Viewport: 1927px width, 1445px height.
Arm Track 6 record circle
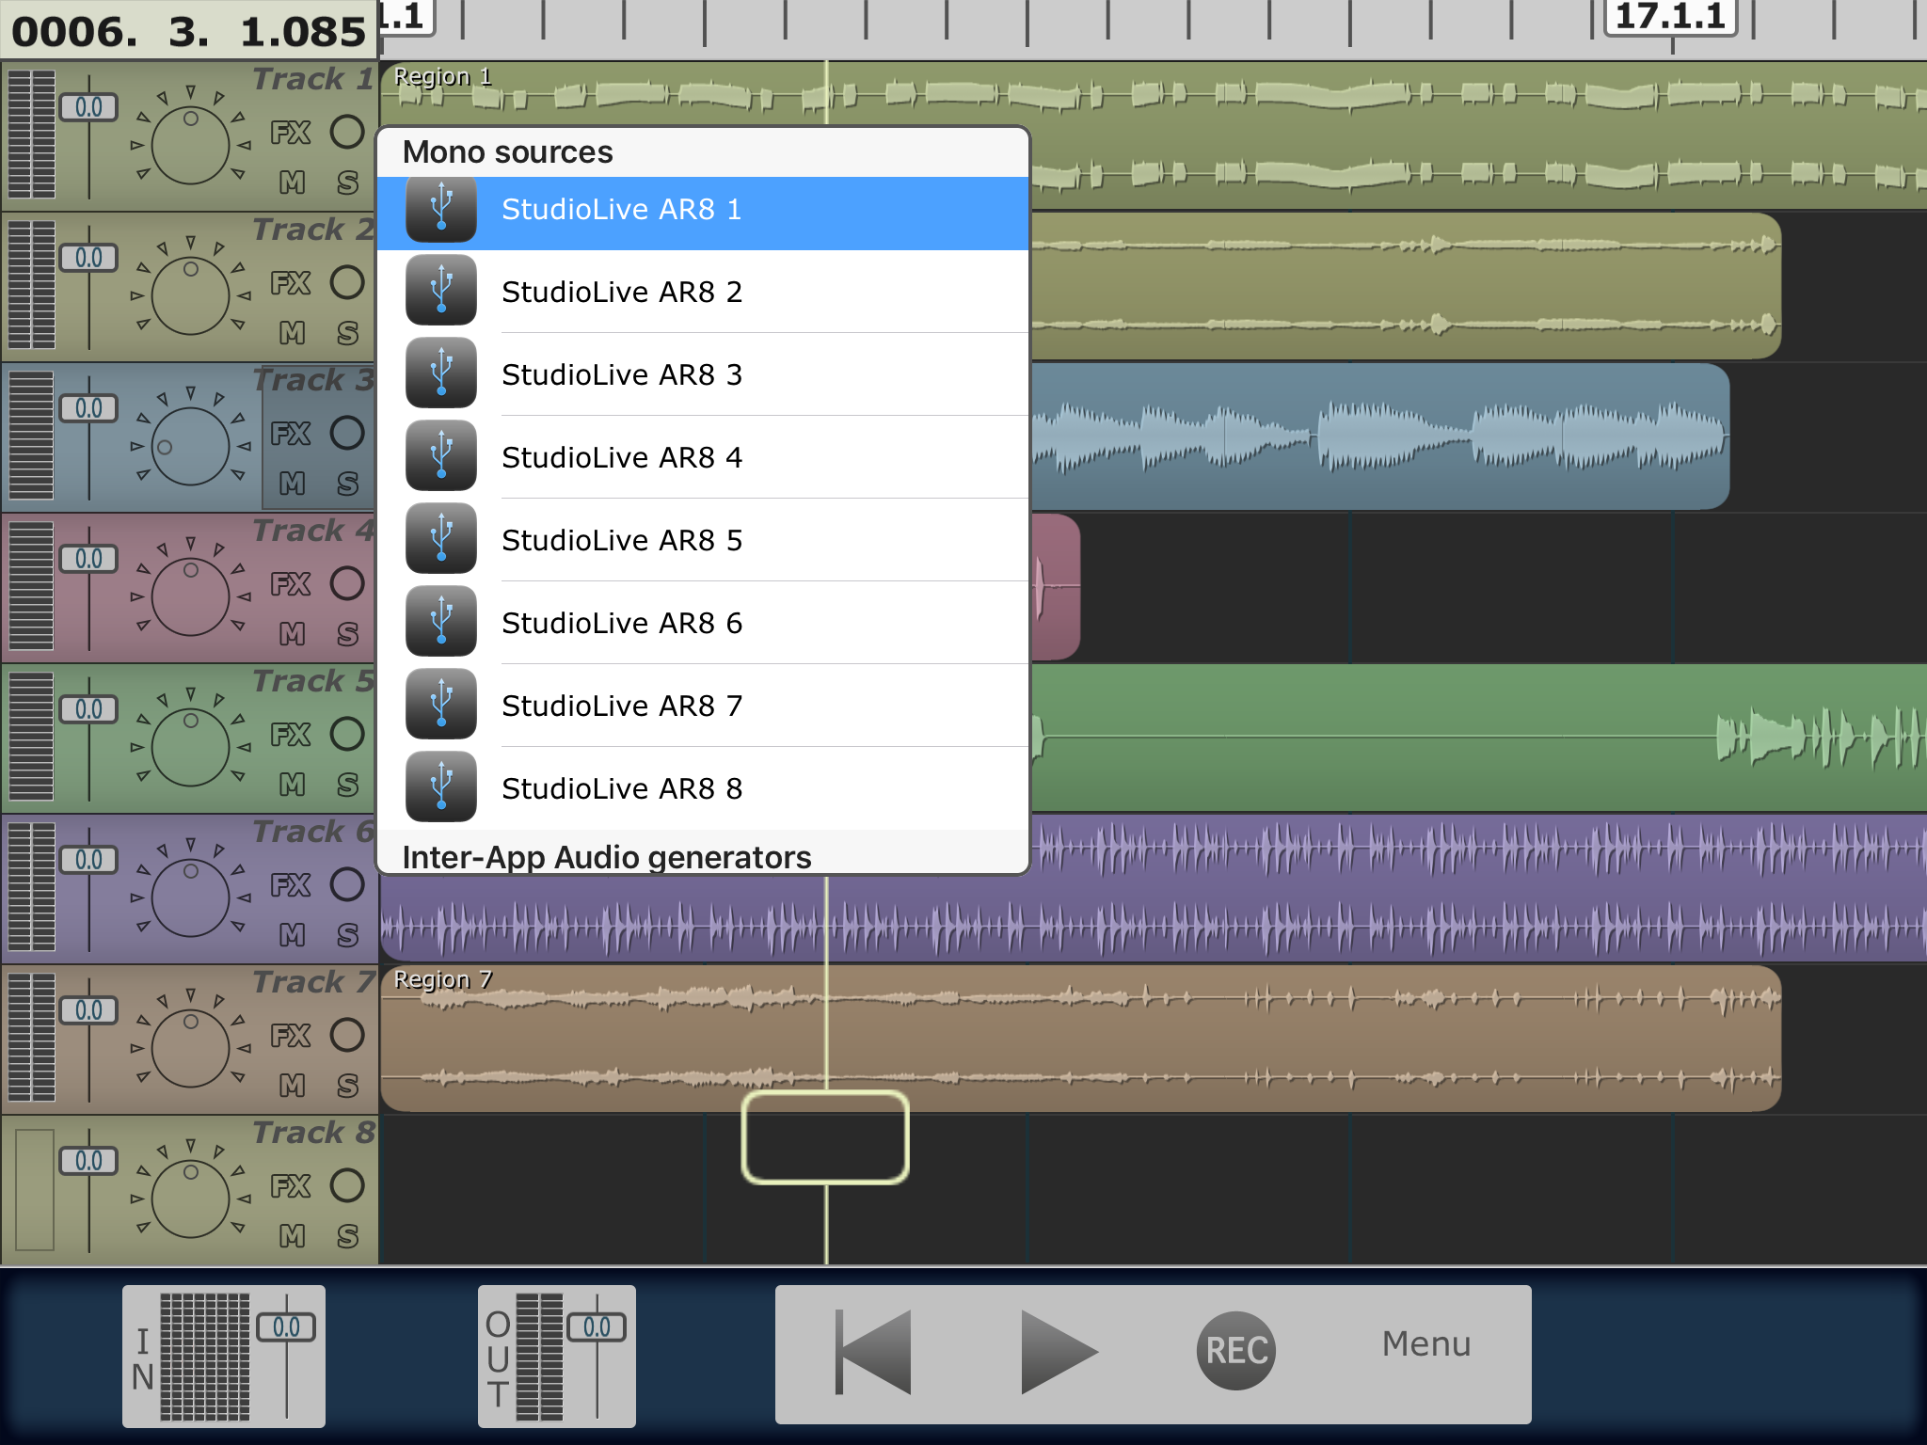[x=347, y=884]
